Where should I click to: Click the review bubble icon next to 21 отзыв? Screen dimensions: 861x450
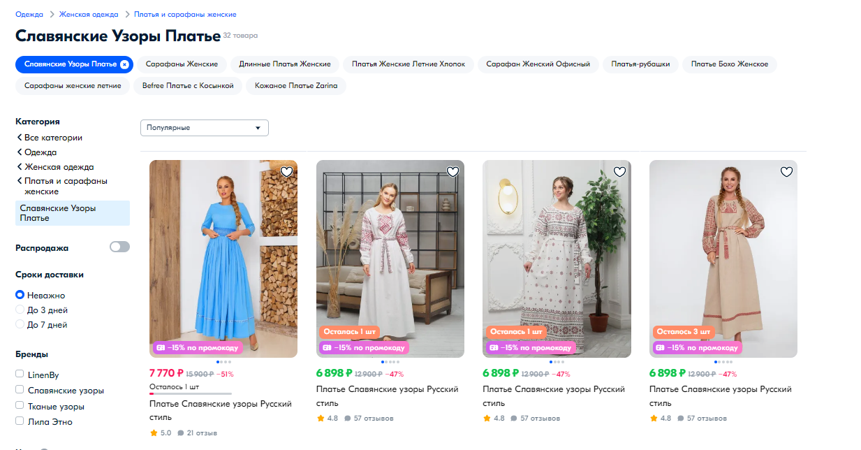[180, 433]
